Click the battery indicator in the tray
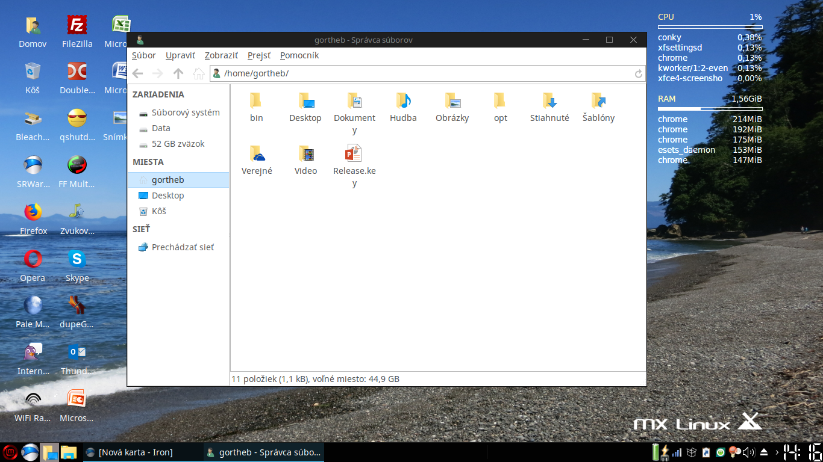The height and width of the screenshot is (462, 823). pos(655,452)
